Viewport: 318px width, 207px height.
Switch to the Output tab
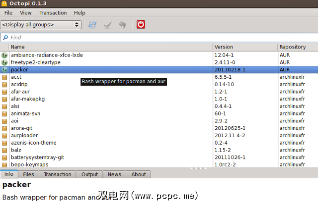(x=89, y=174)
